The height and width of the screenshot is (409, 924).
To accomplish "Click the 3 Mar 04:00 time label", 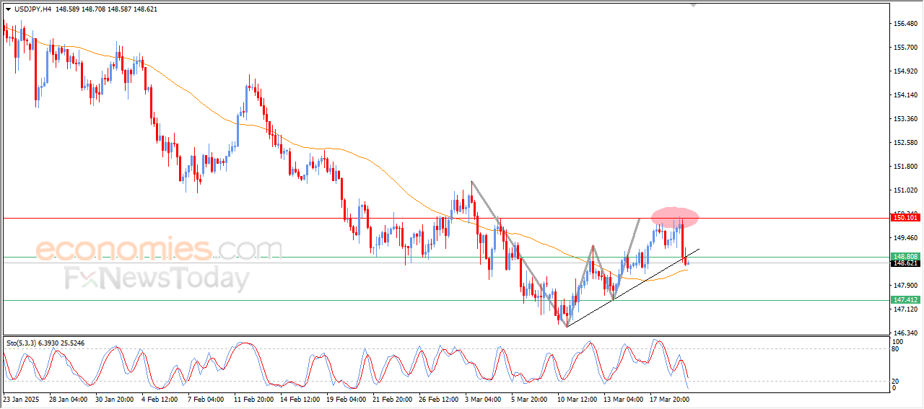I will [484, 398].
